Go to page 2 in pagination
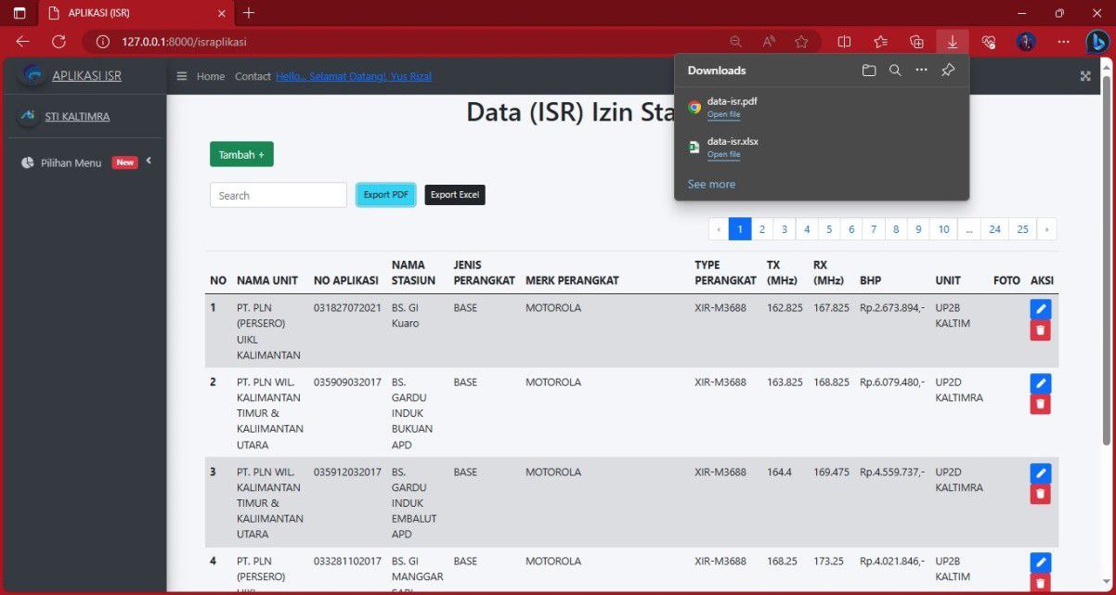The image size is (1116, 595). click(762, 229)
